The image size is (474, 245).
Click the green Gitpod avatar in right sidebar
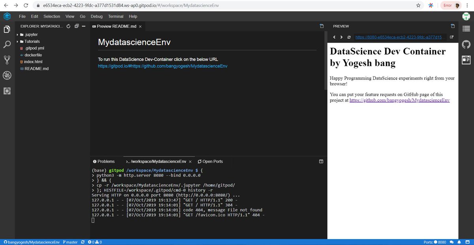tap(466, 17)
